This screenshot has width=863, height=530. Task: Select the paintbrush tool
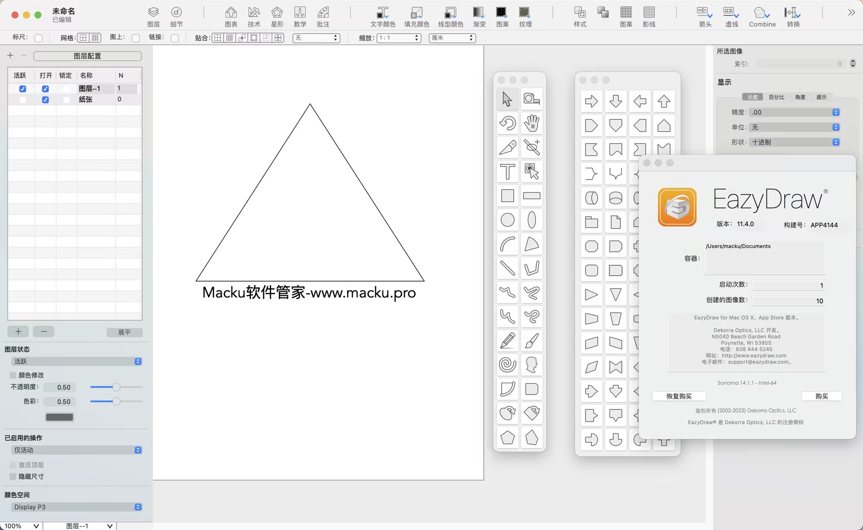tap(532, 341)
